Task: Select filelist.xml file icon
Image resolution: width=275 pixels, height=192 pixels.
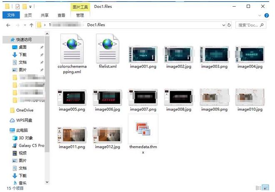Action: tap(107, 49)
